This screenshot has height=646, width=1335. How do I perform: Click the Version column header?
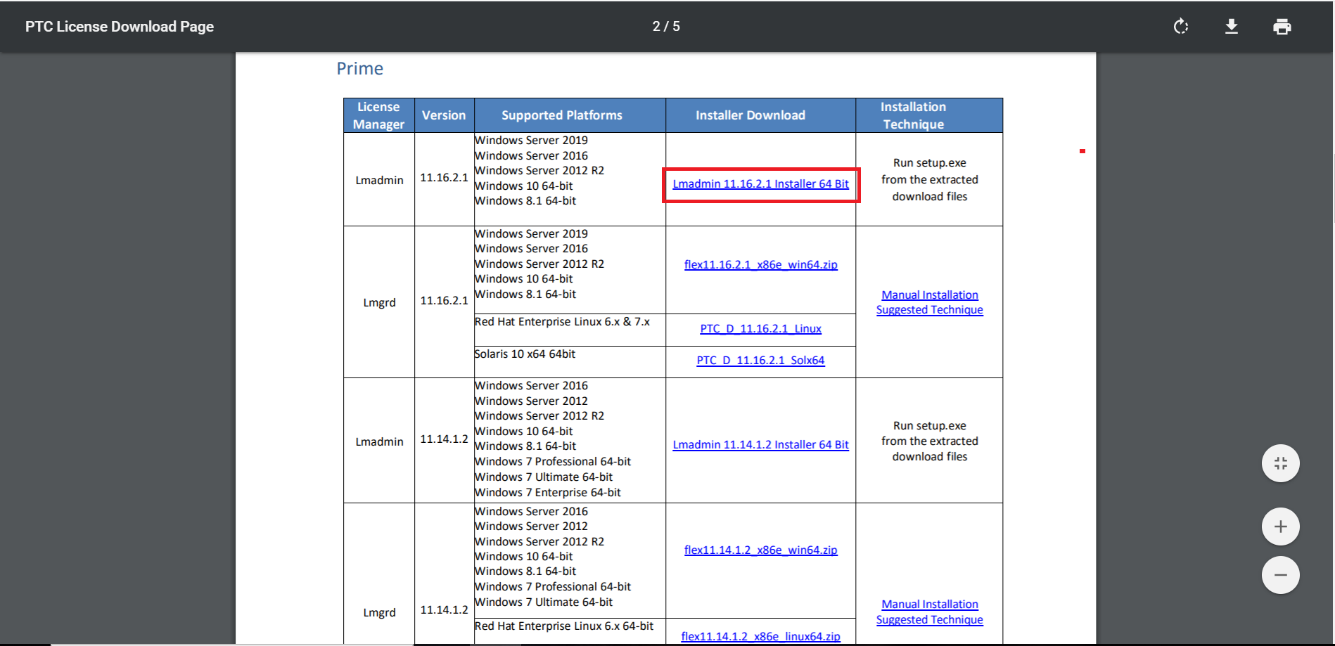pyautogui.click(x=444, y=115)
